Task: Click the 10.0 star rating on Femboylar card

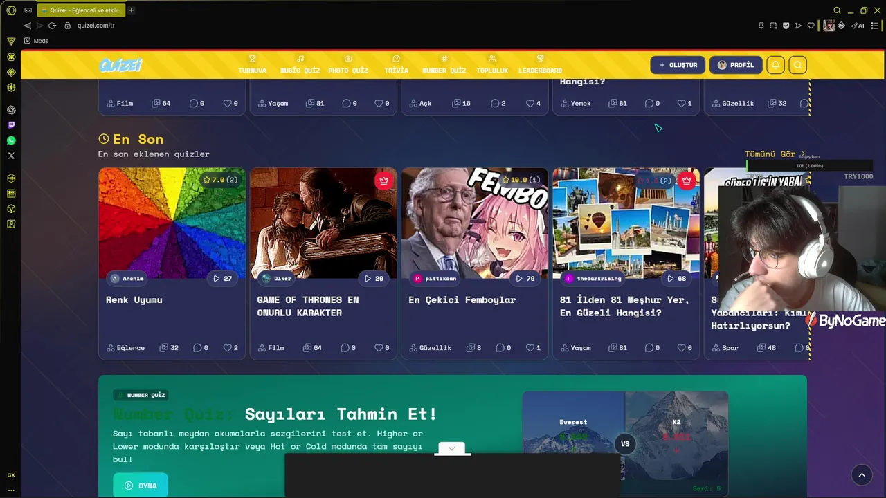Action: [x=522, y=180]
